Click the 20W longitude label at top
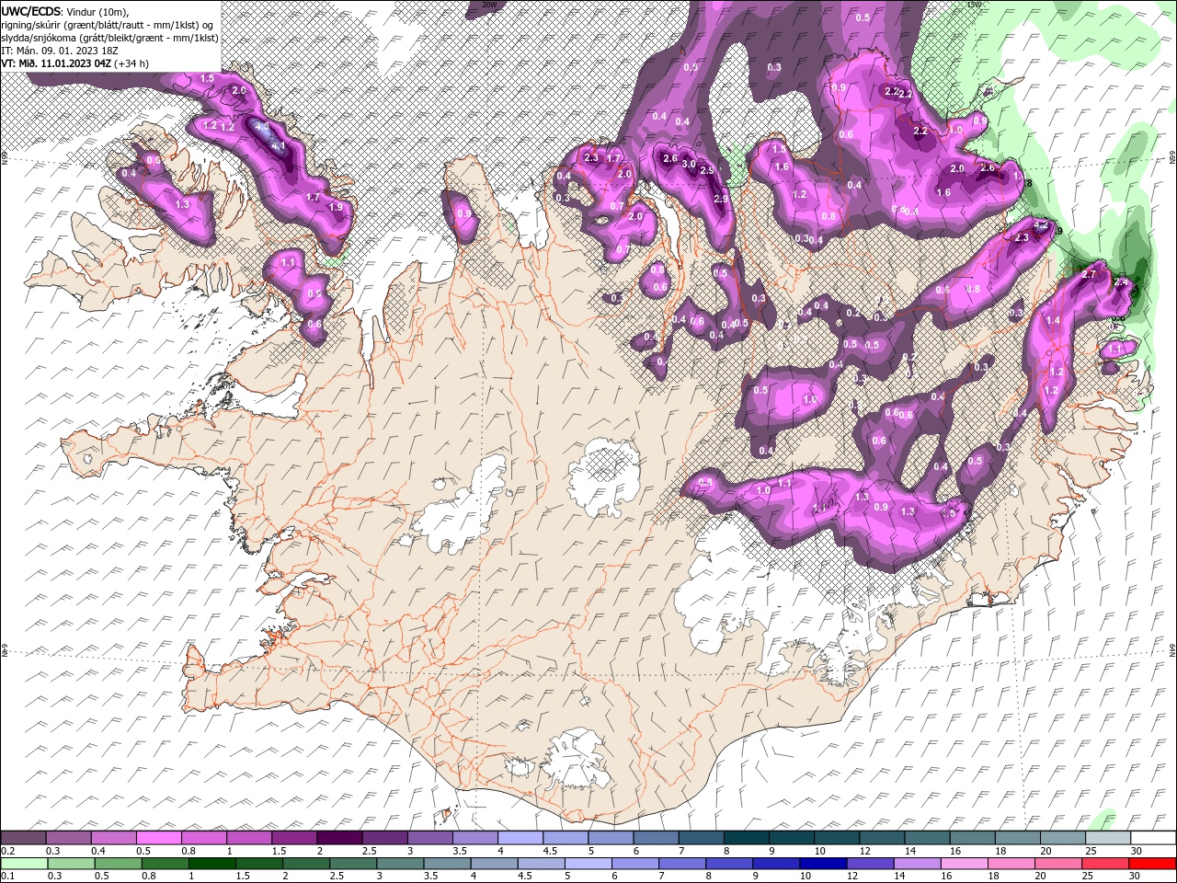The width and height of the screenshot is (1177, 883). pyautogui.click(x=489, y=5)
